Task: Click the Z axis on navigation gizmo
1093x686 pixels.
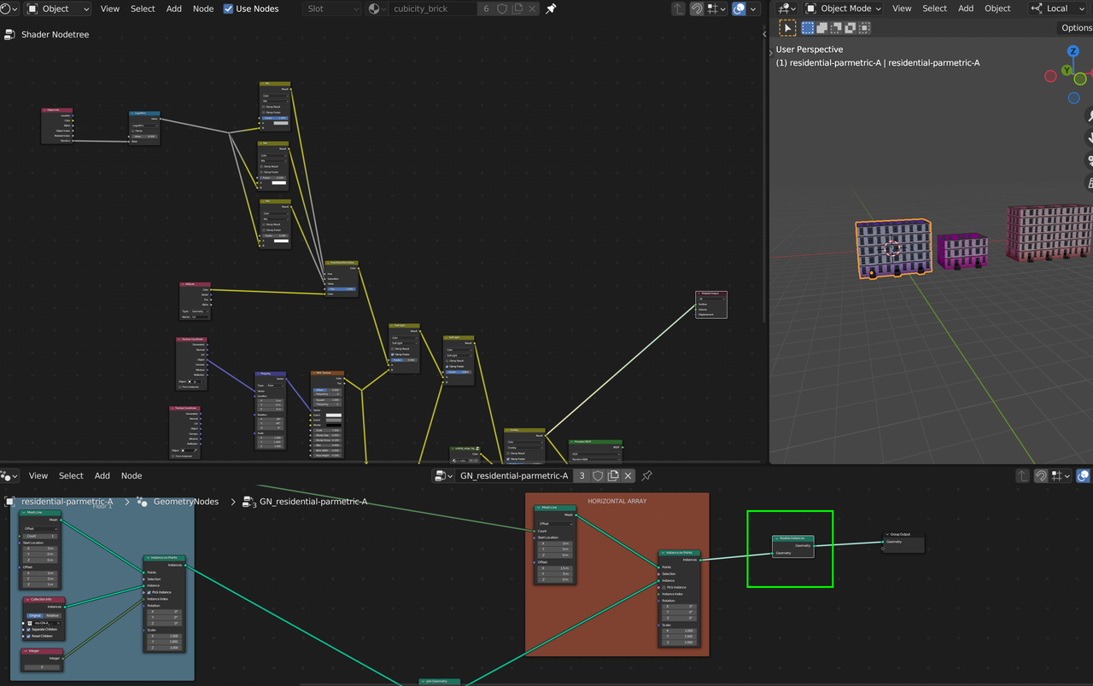Action: coord(1073,52)
